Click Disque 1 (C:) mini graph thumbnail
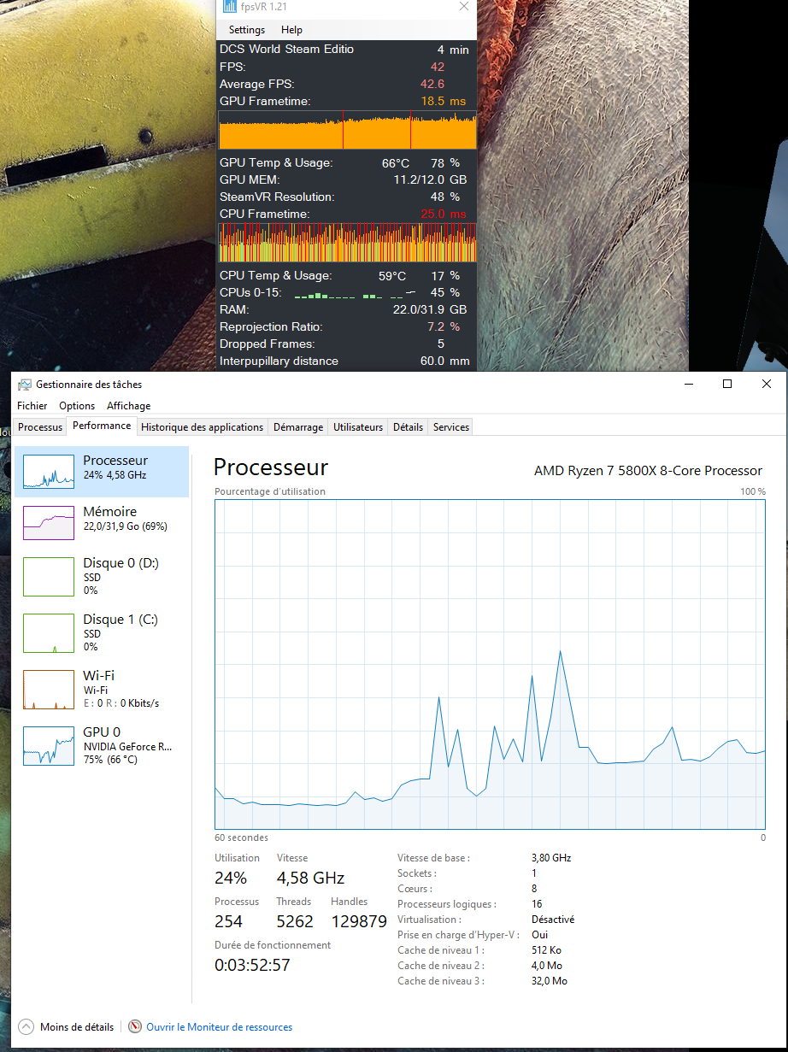Screen dimensions: 788x1052 (x=49, y=633)
